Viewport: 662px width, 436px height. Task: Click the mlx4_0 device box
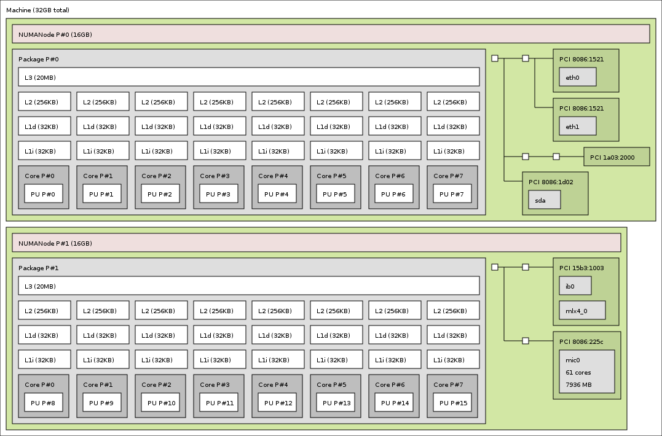point(582,310)
